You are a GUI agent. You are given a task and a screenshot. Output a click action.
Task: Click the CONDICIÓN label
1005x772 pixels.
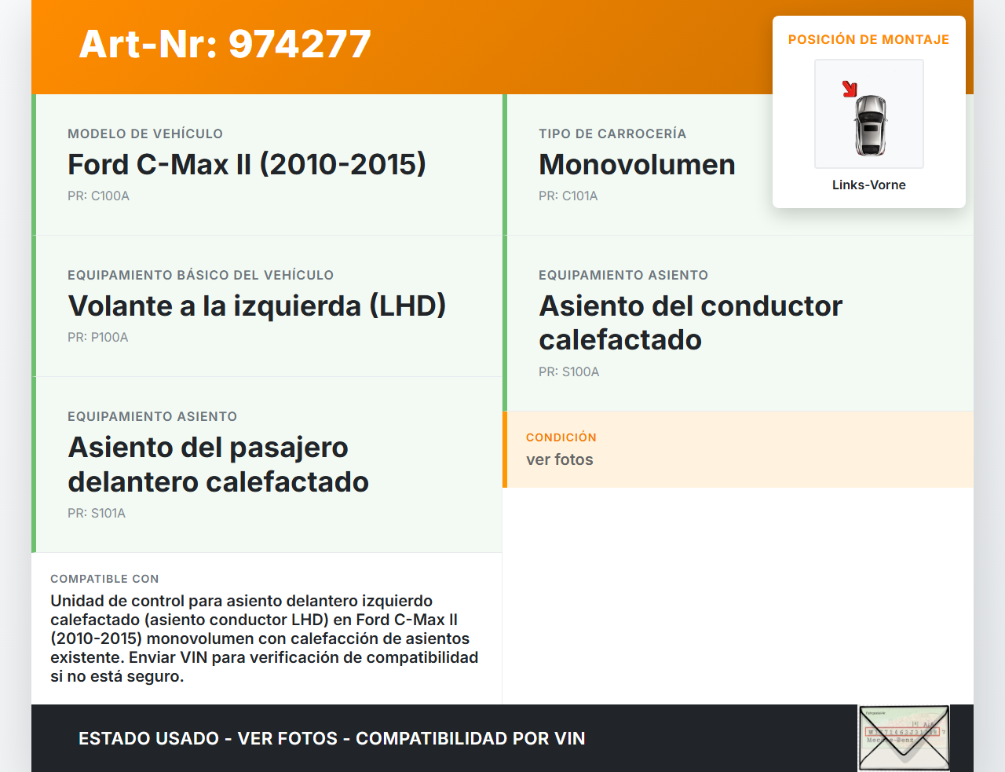pyautogui.click(x=561, y=437)
